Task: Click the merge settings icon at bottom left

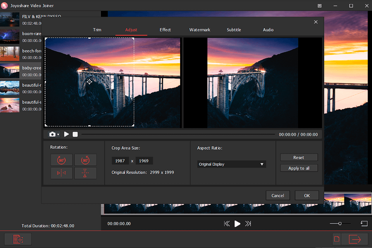Action: 17,239
